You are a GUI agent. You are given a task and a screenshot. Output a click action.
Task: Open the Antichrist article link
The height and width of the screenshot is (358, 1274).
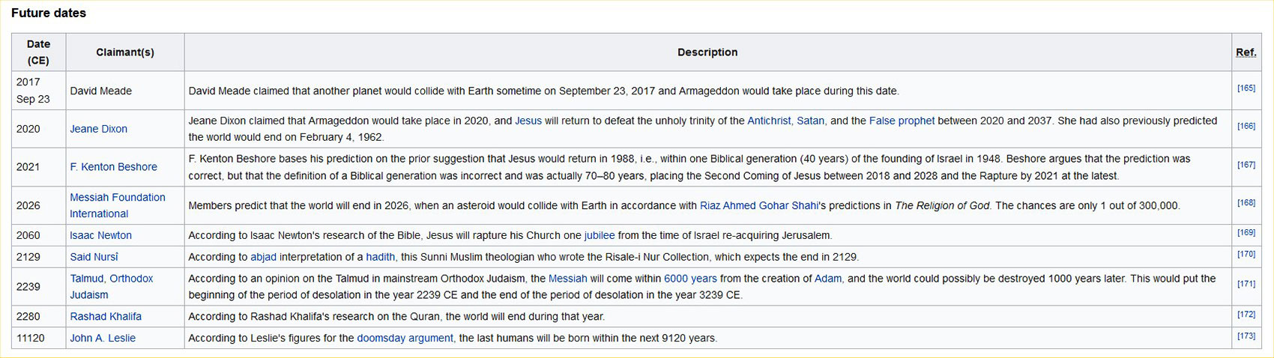(x=768, y=121)
